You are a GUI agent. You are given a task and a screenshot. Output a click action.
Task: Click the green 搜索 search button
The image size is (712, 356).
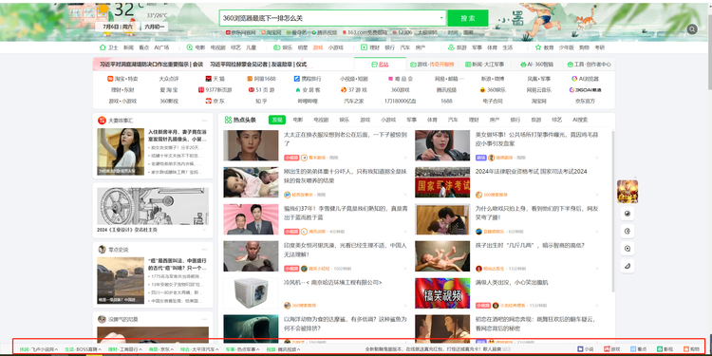(x=468, y=19)
